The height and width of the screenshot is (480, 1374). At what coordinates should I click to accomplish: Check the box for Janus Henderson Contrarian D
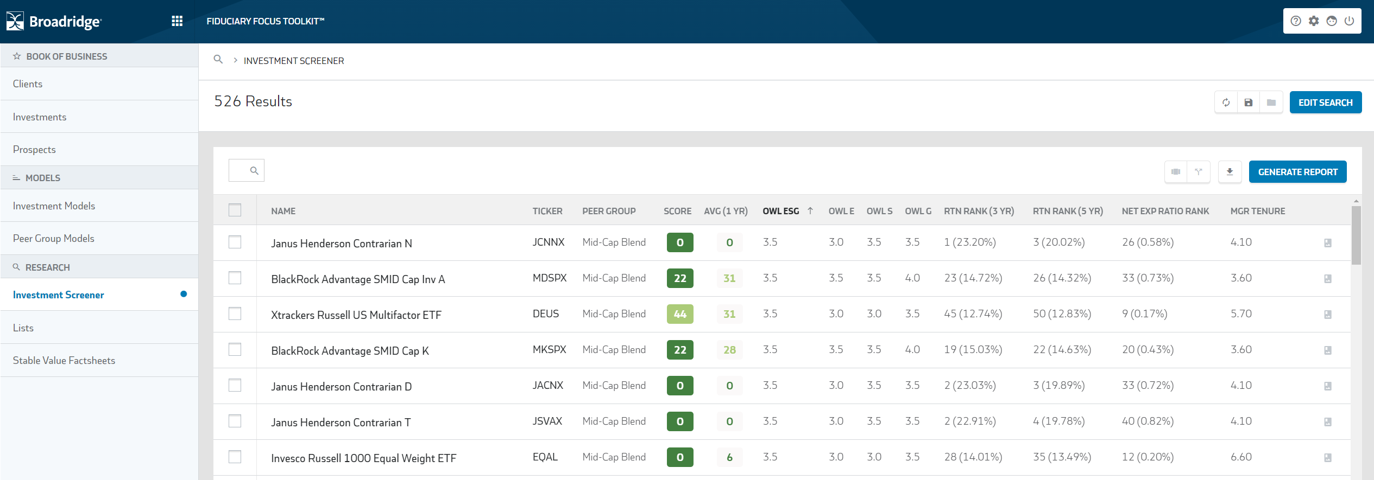235,385
